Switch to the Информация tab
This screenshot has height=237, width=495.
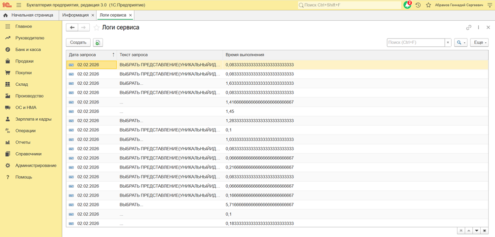tap(75, 15)
